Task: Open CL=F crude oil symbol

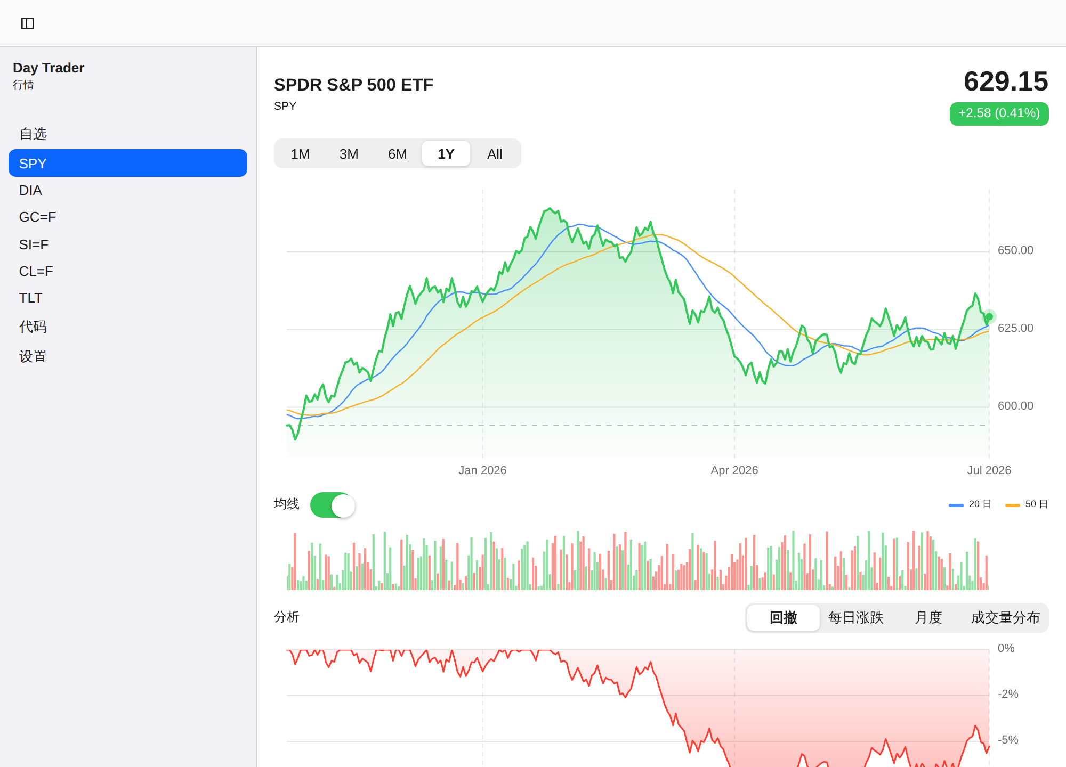Action: 128,271
